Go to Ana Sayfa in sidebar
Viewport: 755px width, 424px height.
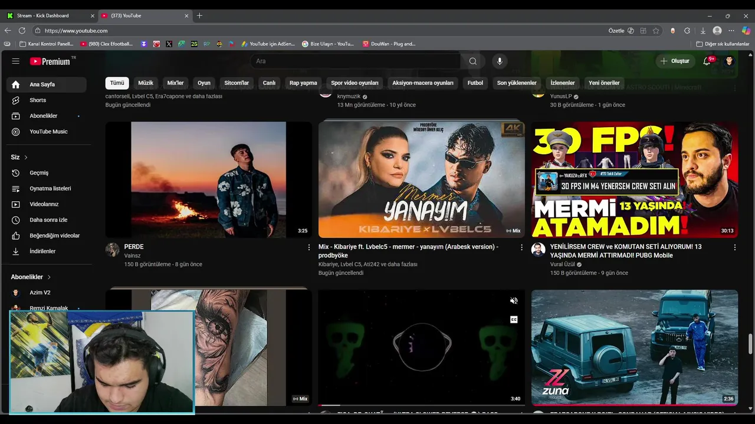coord(47,84)
